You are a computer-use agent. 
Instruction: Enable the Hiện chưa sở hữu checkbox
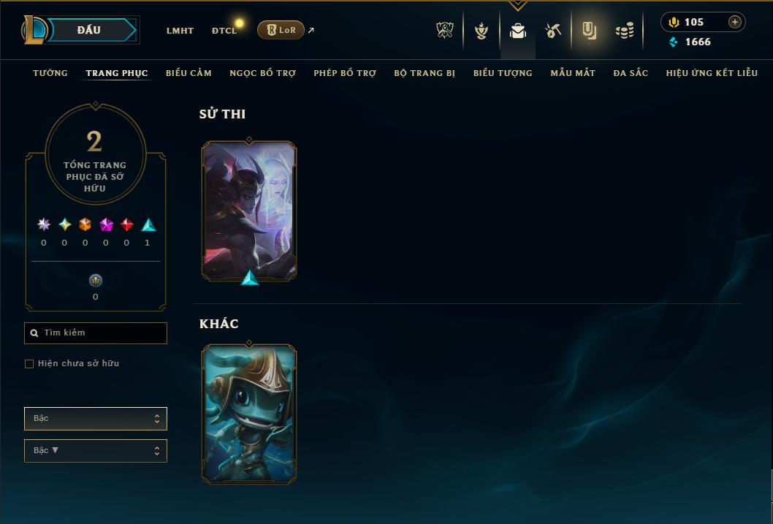(x=29, y=364)
